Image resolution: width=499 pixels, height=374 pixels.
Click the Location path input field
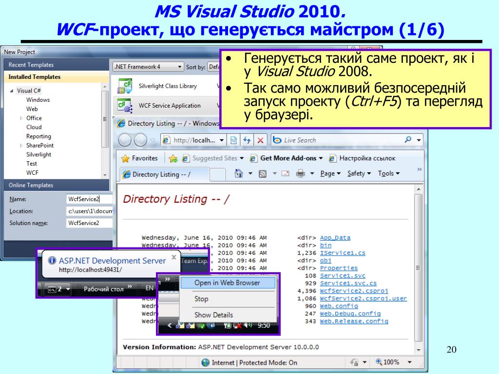click(90, 211)
